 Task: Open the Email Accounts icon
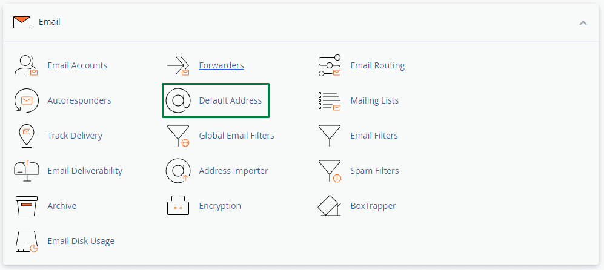[26, 65]
